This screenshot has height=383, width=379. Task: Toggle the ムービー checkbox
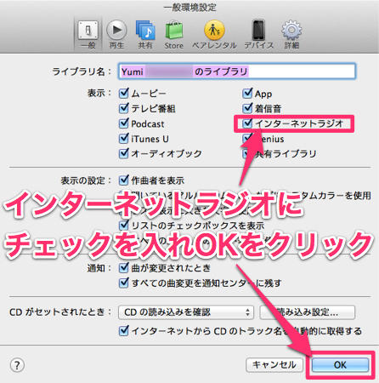124,93
